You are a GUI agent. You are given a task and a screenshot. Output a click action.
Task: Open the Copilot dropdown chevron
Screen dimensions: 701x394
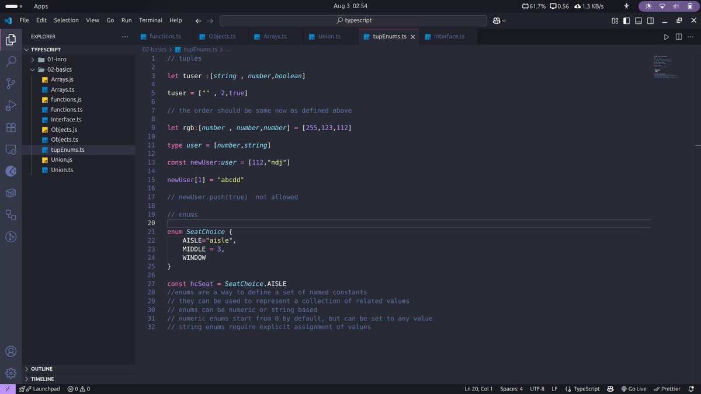click(504, 20)
